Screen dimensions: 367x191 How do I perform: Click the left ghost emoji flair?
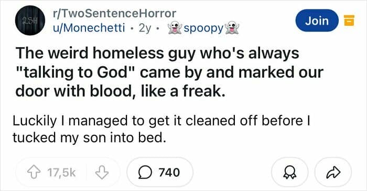click(x=175, y=28)
